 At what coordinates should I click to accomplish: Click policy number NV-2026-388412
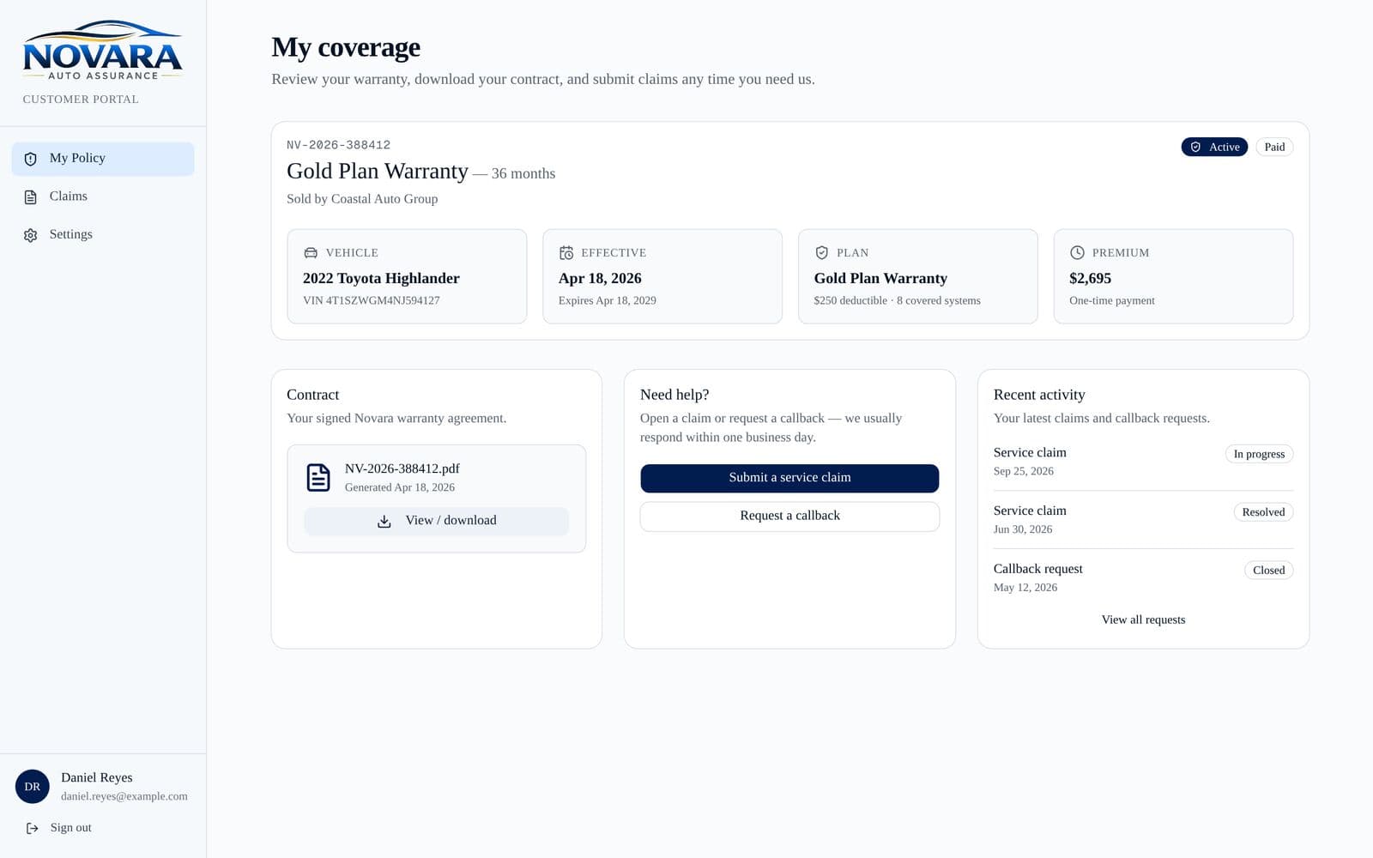338,146
